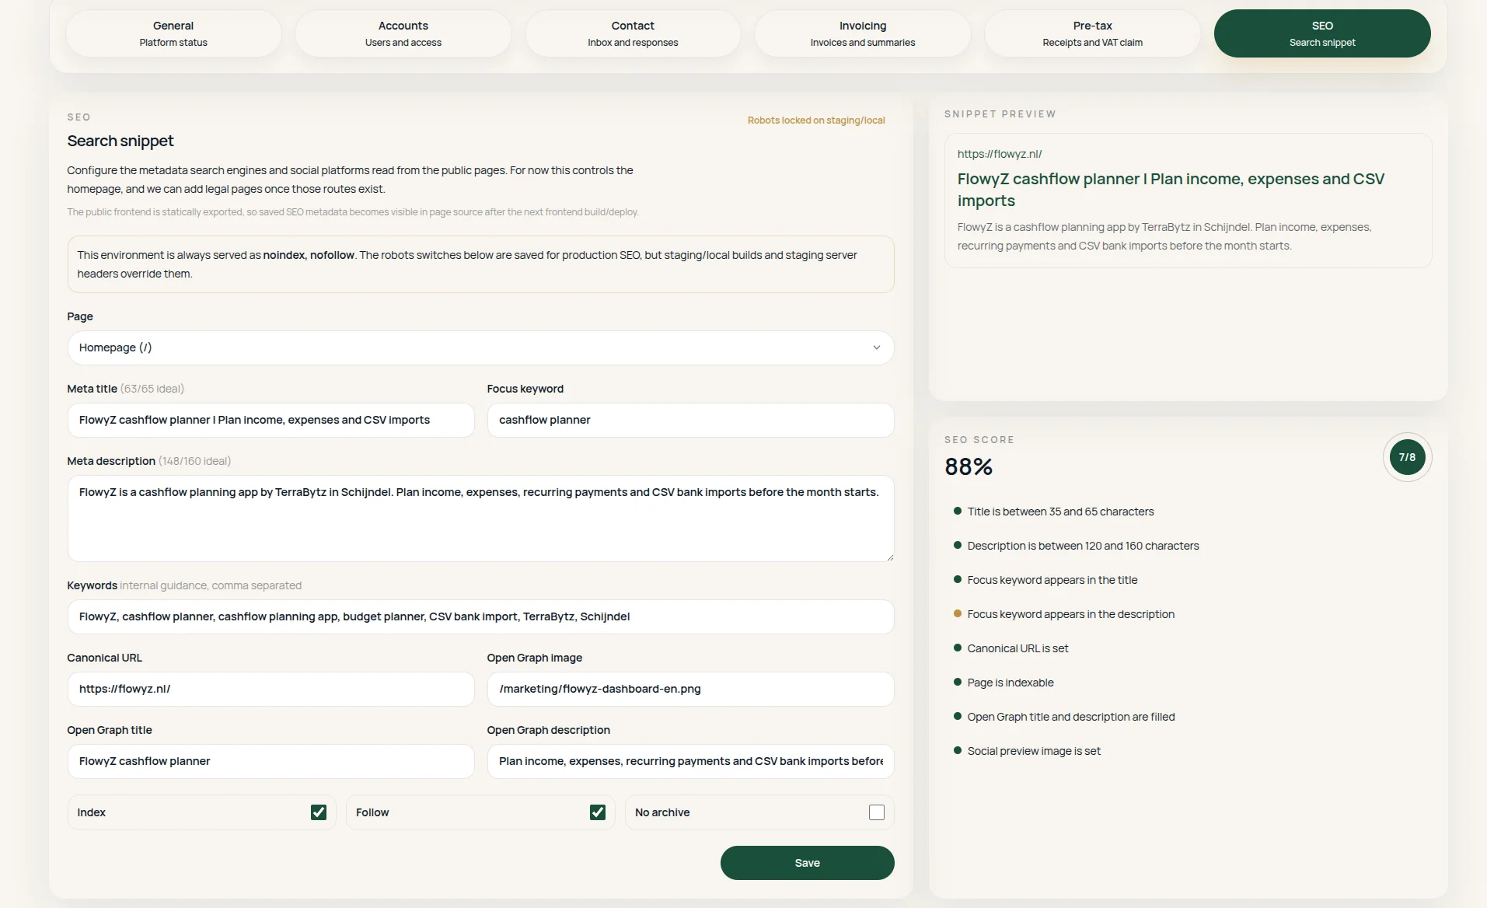Click the '(148/160 ideal)' description counter
This screenshot has width=1487, height=908.
[194, 461]
